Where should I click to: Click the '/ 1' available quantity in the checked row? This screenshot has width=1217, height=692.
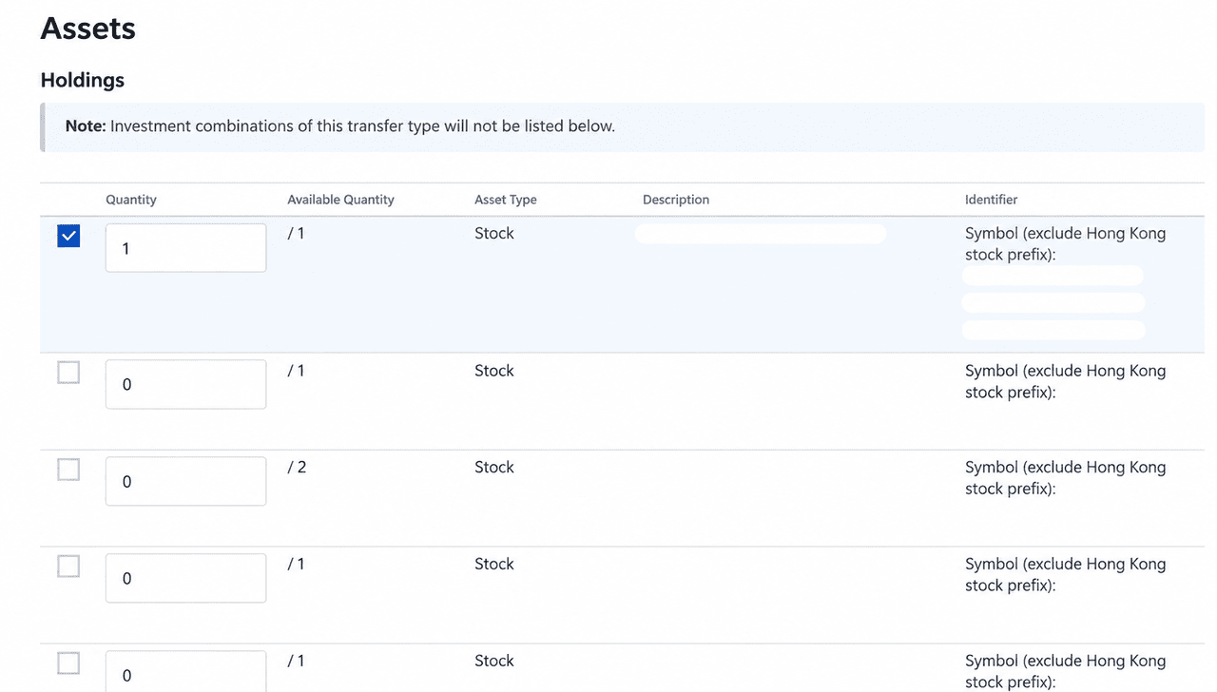coord(297,233)
